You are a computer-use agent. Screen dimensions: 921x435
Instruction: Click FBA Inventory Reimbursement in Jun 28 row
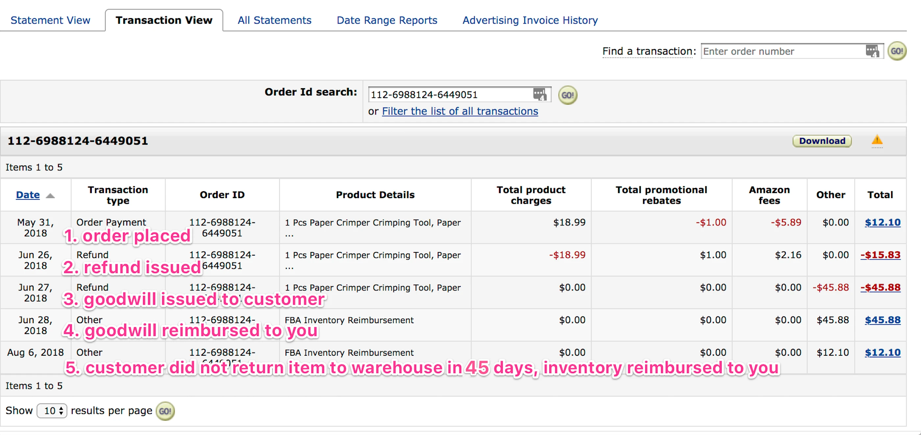point(349,320)
